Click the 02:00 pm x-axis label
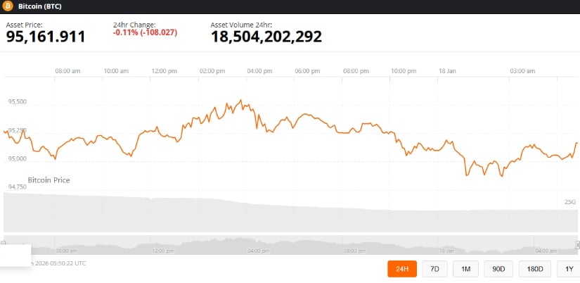The image size is (580, 283). (x=212, y=71)
